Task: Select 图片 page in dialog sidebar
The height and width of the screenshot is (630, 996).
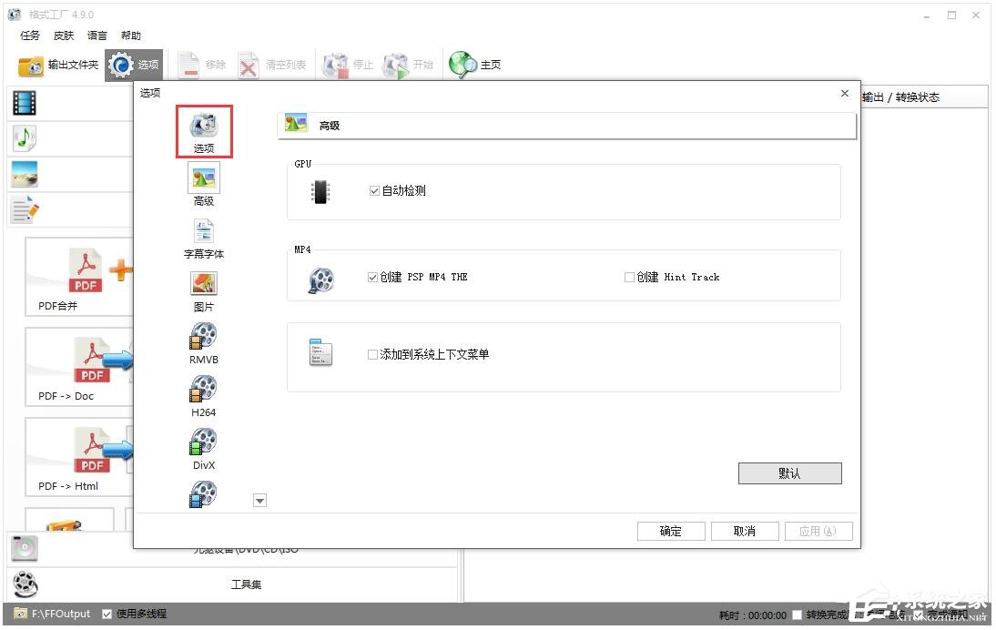Action: (204, 291)
